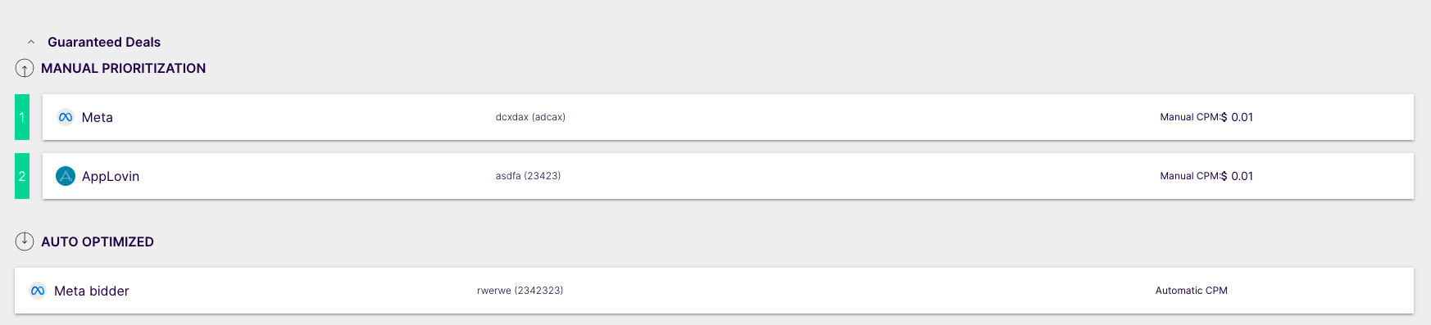Image resolution: width=1431 pixels, height=325 pixels.
Task: Collapse the Guaranteed Deals section chevron
Action: [31, 42]
